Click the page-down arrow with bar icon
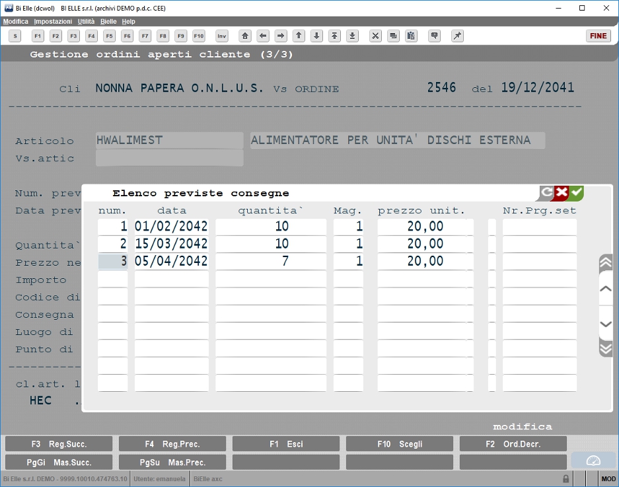Image resolution: width=619 pixels, height=487 pixels. [x=353, y=36]
